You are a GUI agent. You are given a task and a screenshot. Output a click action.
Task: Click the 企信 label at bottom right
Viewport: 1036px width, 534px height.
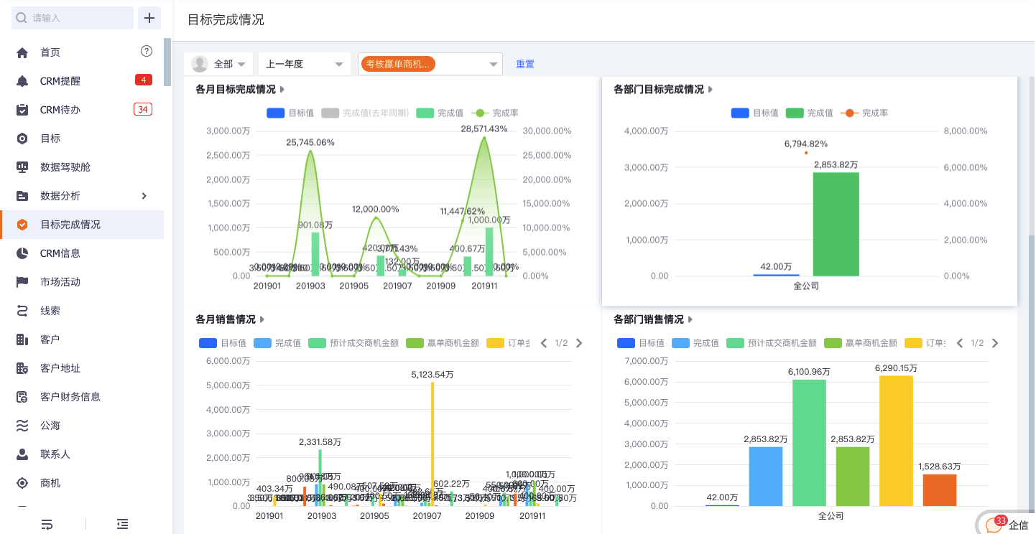[1019, 525]
